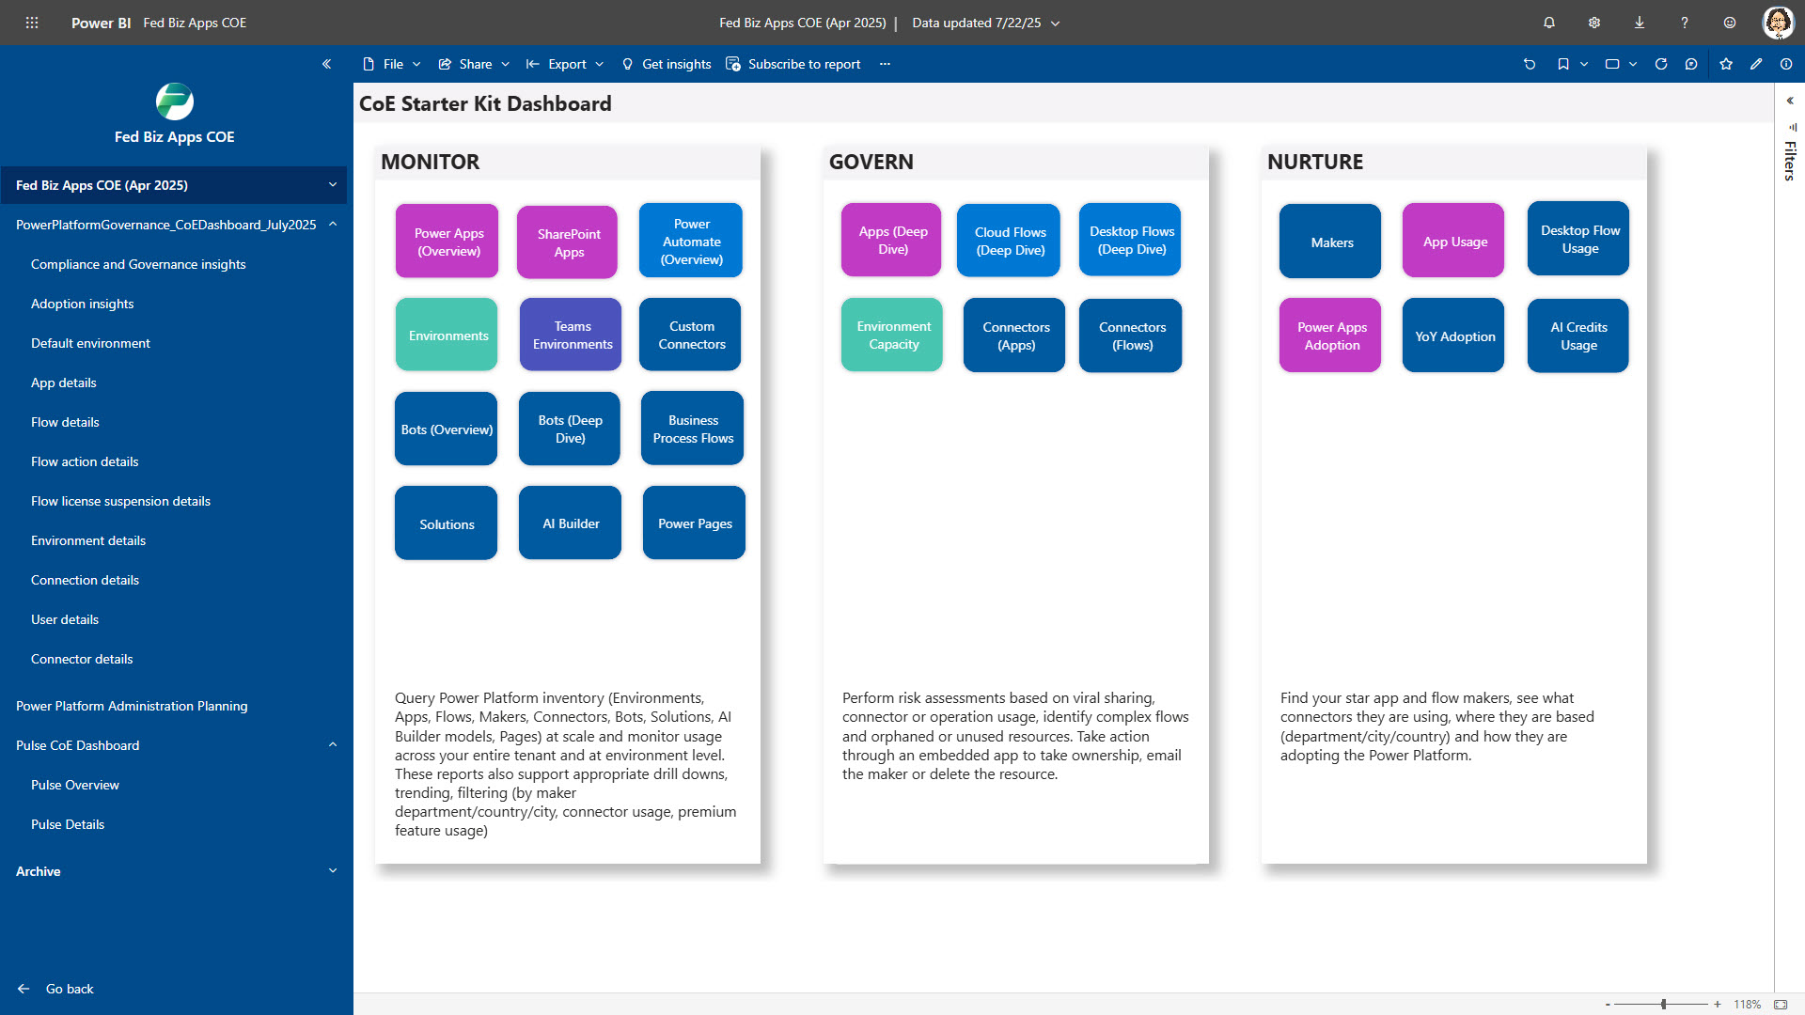This screenshot has height=1015, width=1805.
Task: Click the fit to page icon
Action: pyautogui.click(x=1781, y=1005)
